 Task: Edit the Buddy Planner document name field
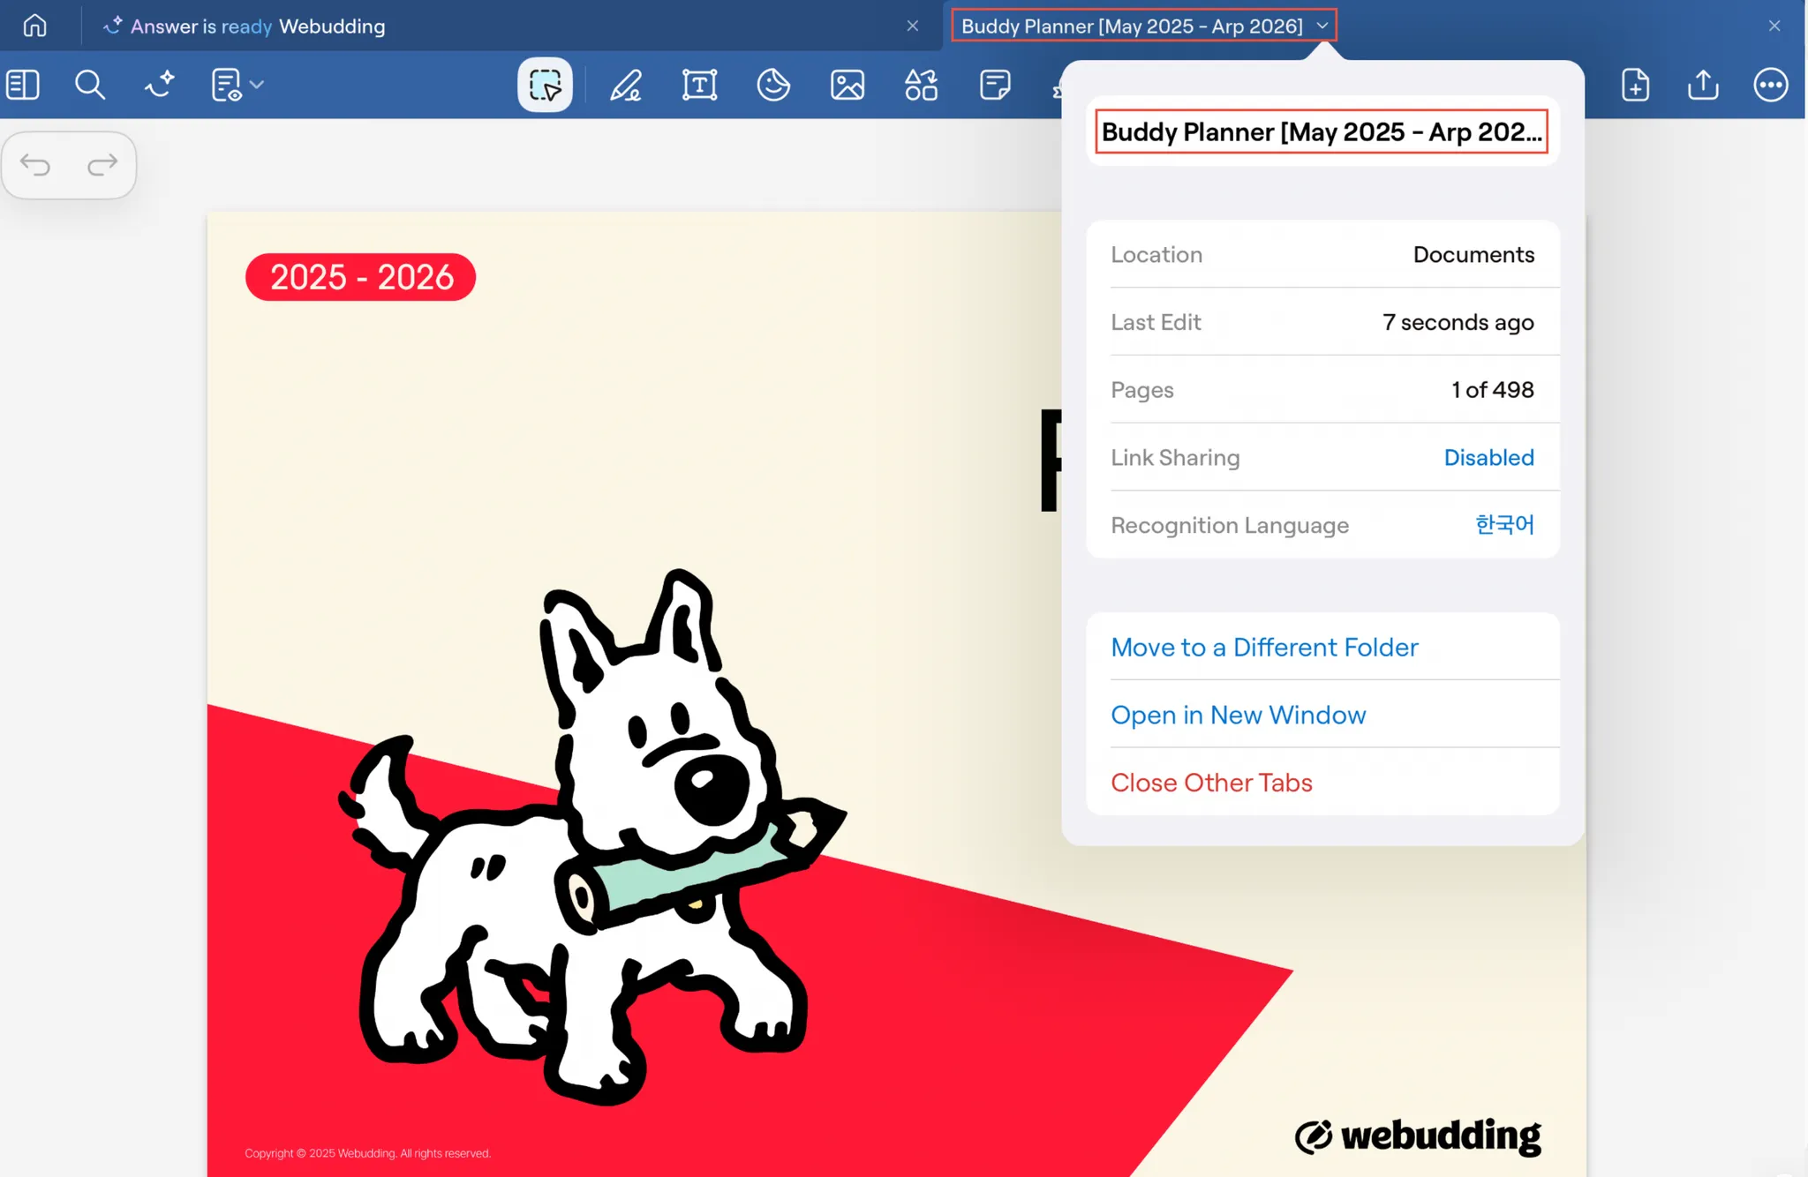tap(1321, 131)
